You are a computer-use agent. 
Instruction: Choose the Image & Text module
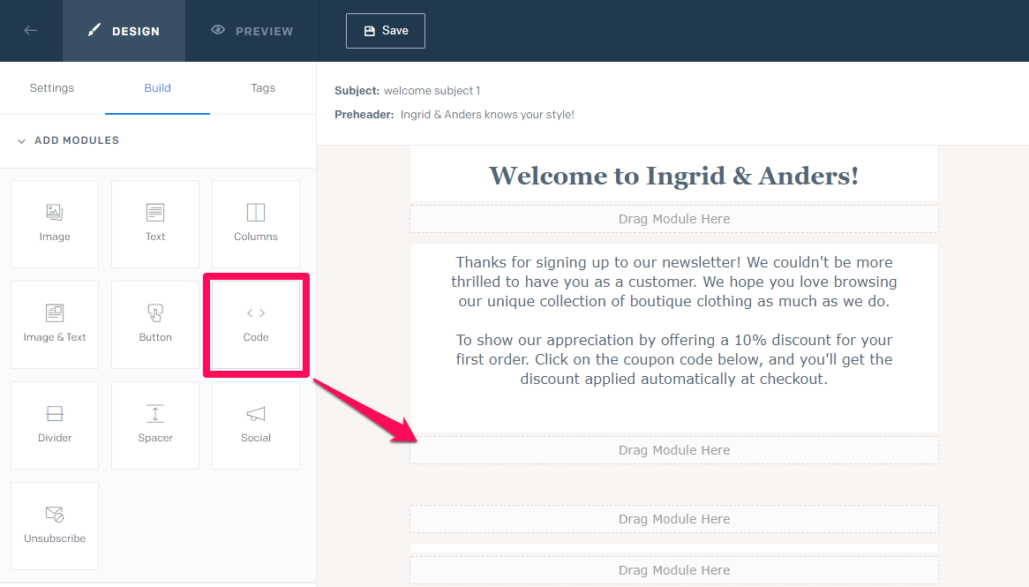click(55, 324)
